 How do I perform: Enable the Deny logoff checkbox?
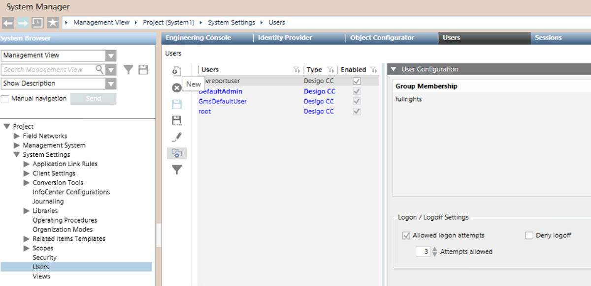(529, 235)
